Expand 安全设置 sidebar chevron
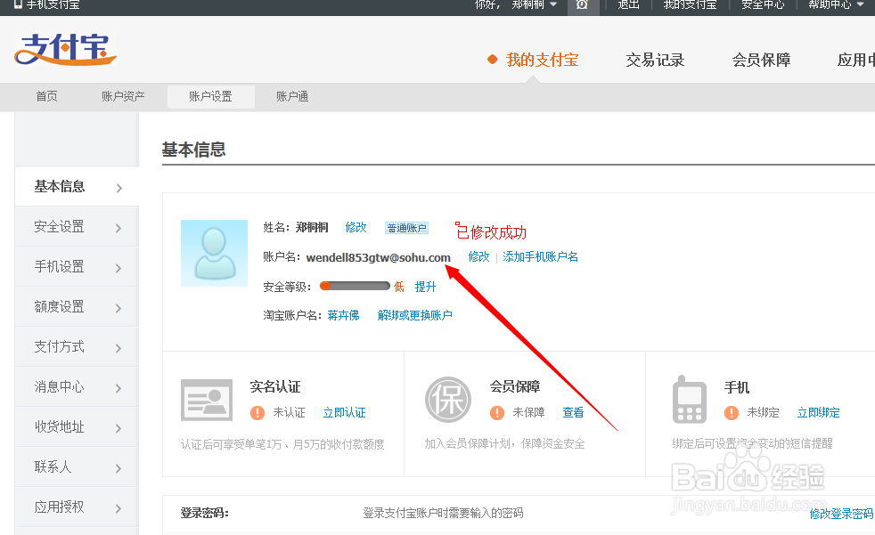Image resolution: width=875 pixels, height=535 pixels. pos(119,228)
